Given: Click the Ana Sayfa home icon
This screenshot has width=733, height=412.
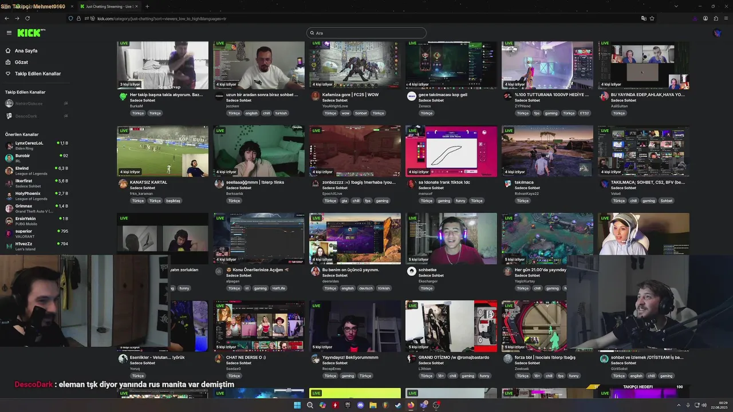Looking at the screenshot, I should pos(8,50).
